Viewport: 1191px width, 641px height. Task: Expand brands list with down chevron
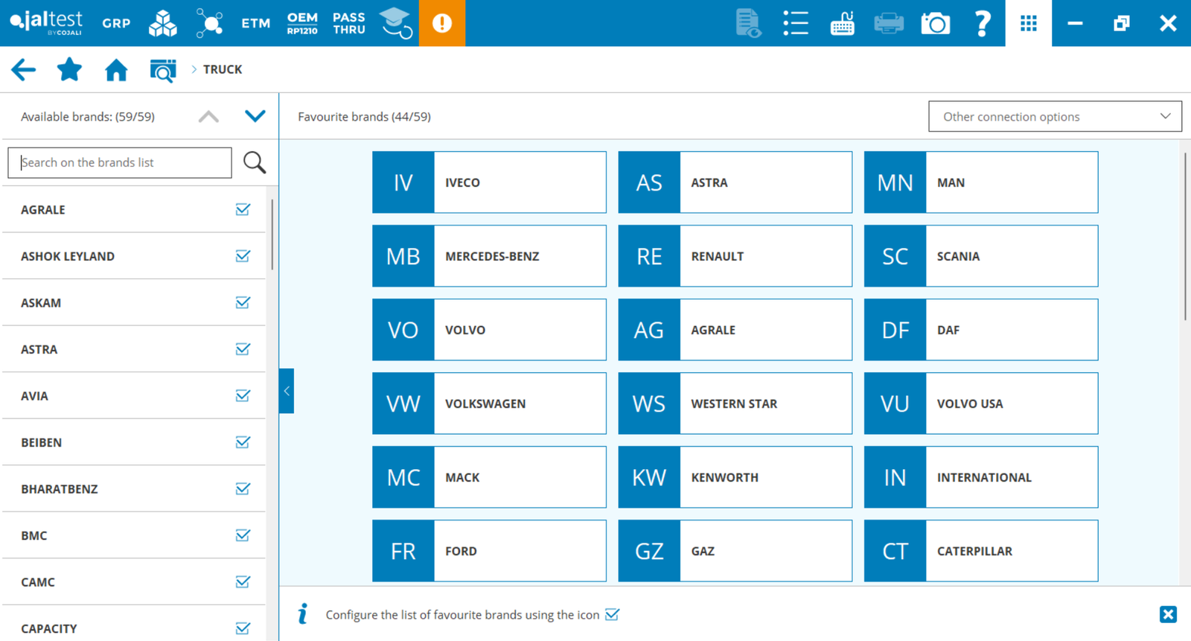point(255,116)
